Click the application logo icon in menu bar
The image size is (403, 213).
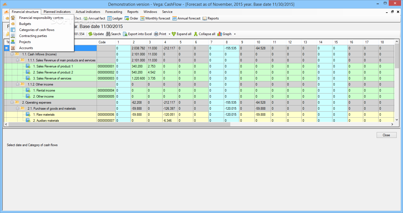click(6, 12)
